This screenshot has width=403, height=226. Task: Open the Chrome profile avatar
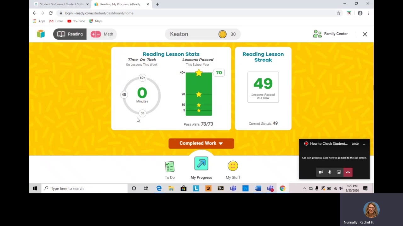coord(360,13)
